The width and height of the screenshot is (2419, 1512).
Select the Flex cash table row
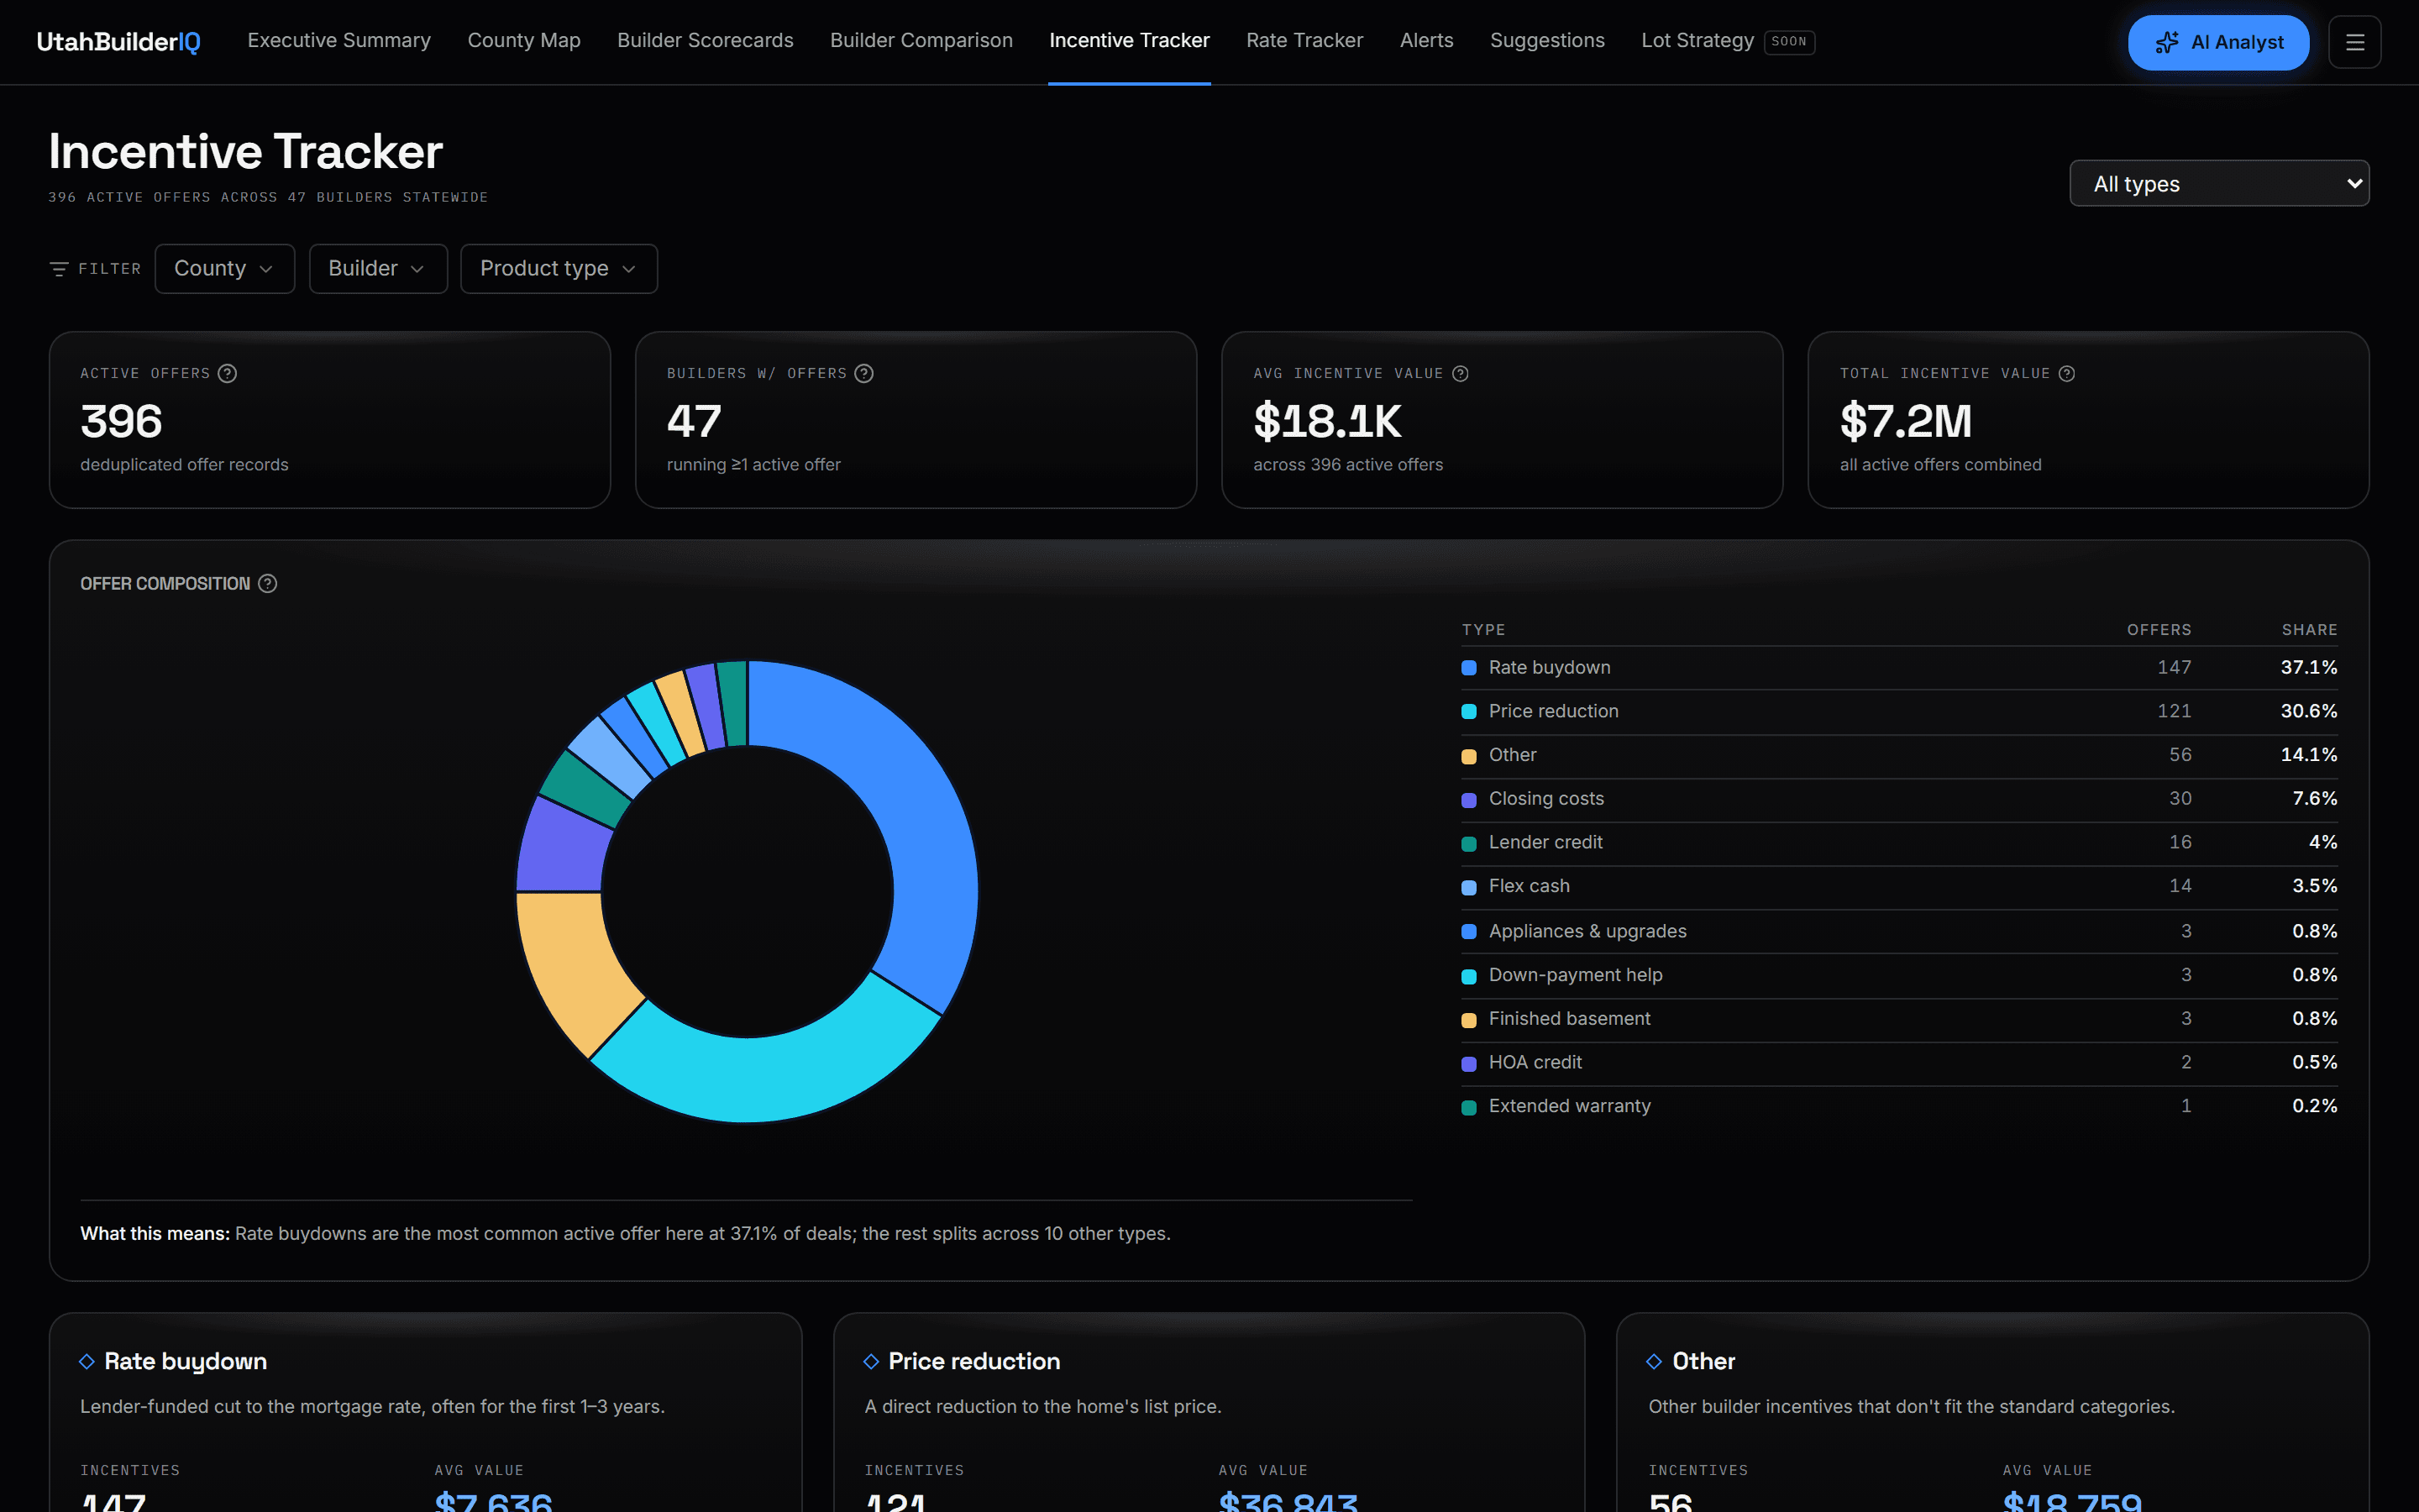(1899, 887)
